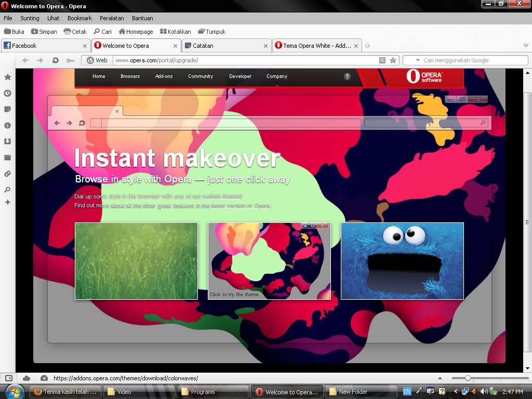
Task: Open the Downloads panel icon in sidebar
Action: coord(7,141)
